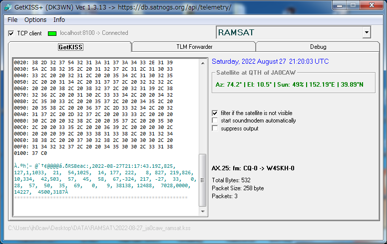The image size is (387, 244).
Task: Click hex row beginning '0090:'
Action: 93,108
